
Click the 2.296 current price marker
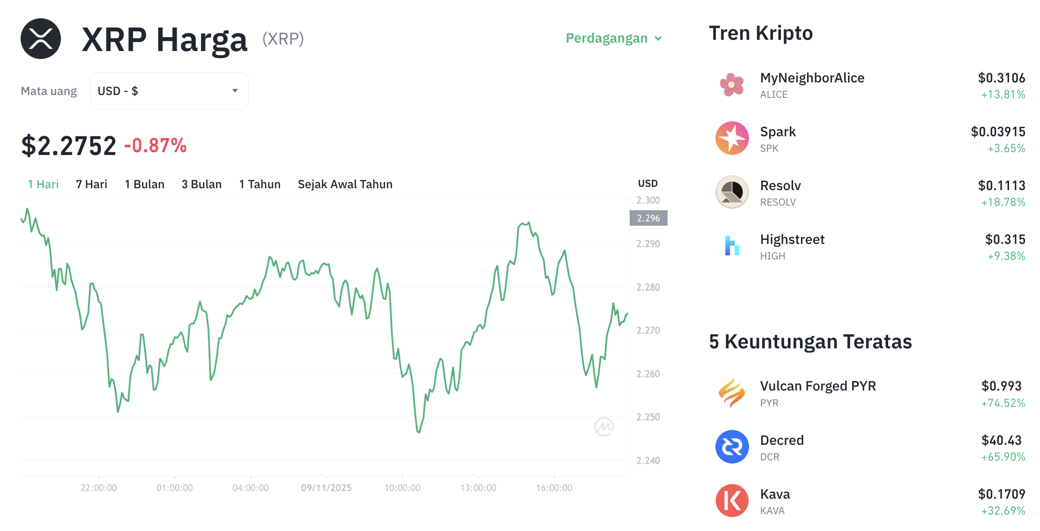click(x=648, y=218)
